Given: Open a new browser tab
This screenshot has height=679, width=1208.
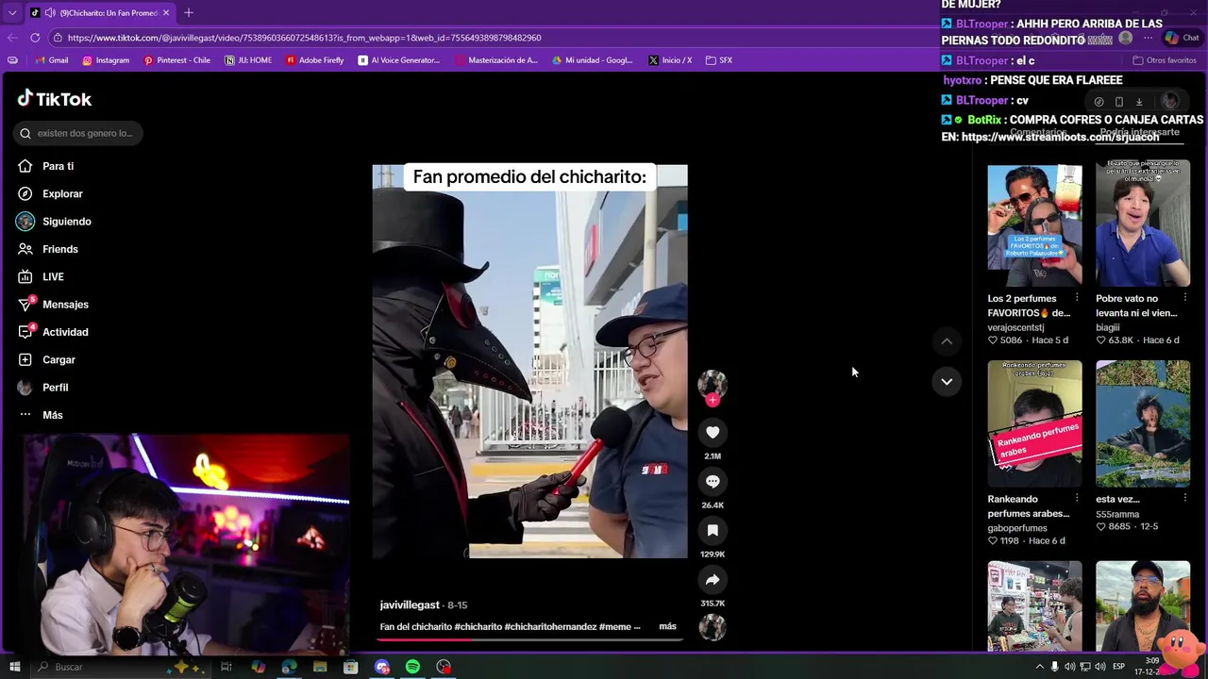Looking at the screenshot, I should [x=188, y=12].
